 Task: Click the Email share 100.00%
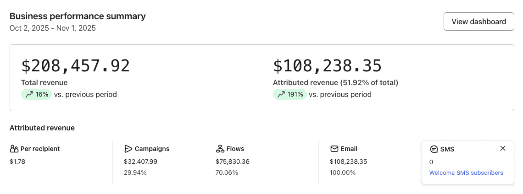coord(343,172)
